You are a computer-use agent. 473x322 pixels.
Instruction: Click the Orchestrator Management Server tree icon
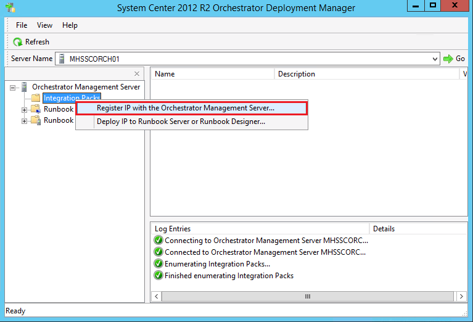pyautogui.click(x=25, y=87)
